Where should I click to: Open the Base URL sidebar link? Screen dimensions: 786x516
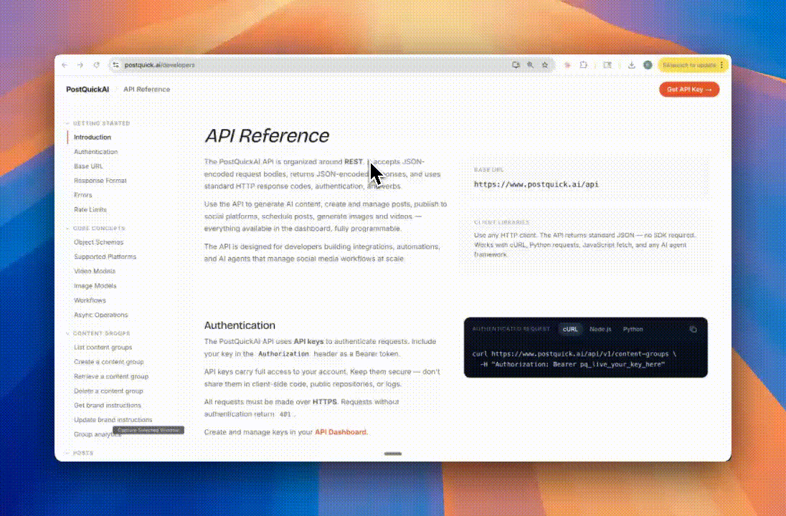pyautogui.click(x=88, y=166)
